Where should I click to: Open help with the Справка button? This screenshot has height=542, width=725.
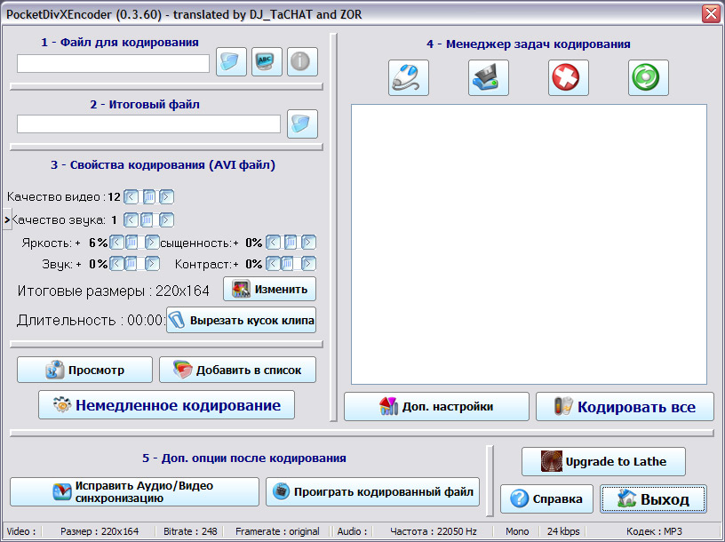coord(546,498)
